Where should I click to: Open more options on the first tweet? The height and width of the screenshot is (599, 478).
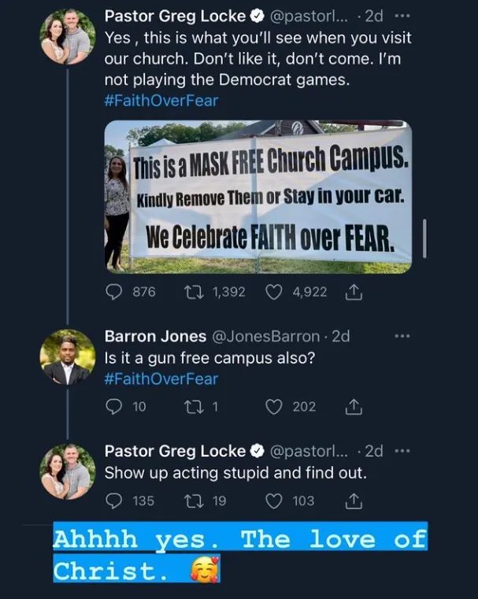403,15
